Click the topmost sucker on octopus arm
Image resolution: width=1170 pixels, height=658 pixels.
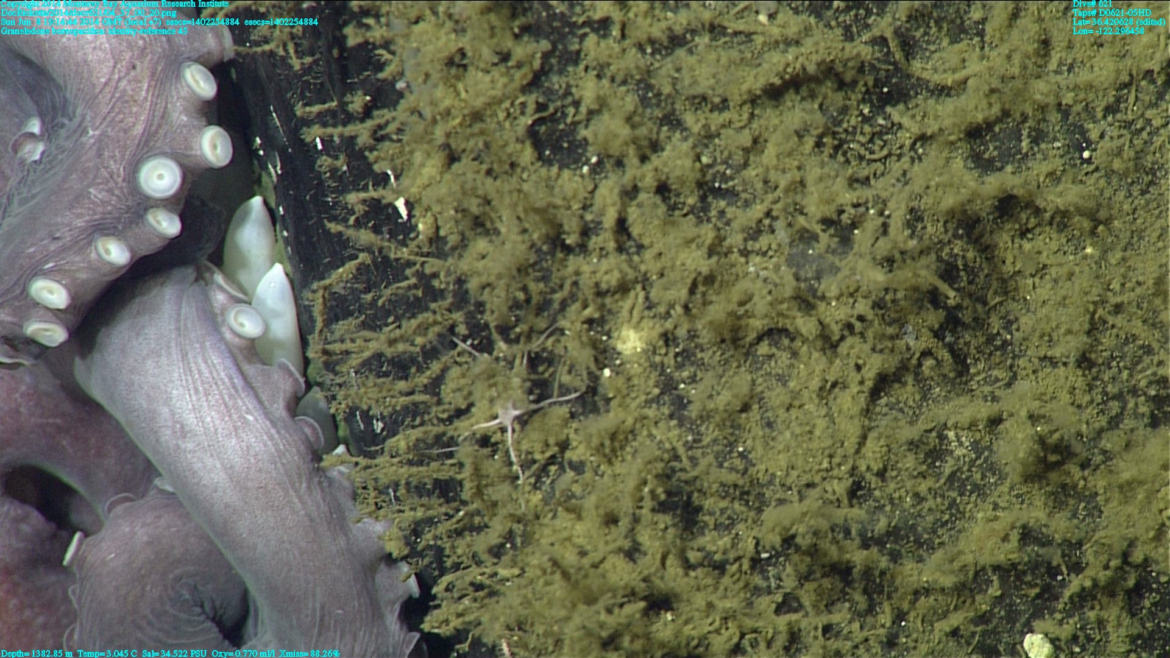point(199,80)
